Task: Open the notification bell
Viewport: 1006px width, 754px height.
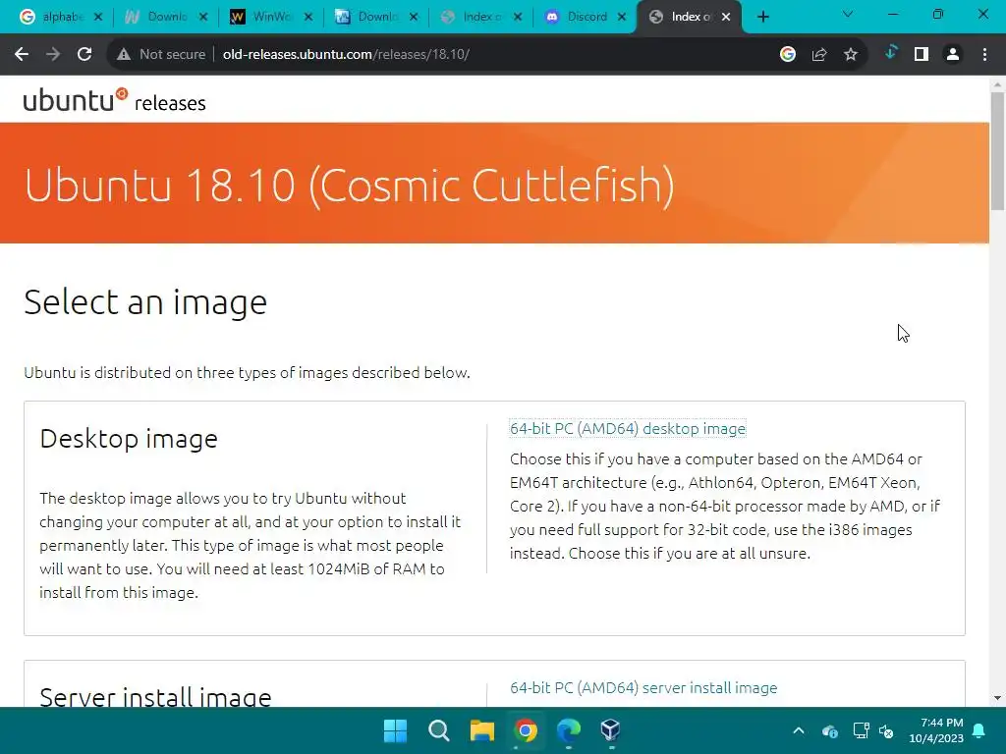Action: click(x=979, y=730)
